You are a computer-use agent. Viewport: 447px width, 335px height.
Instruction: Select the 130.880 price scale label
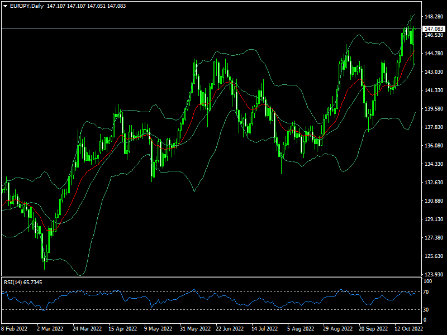click(x=434, y=201)
